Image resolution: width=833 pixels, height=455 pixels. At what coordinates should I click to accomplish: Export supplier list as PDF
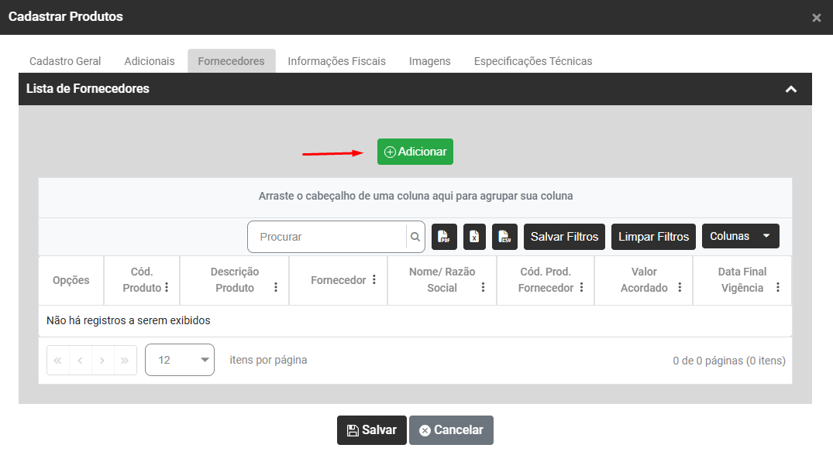(x=444, y=237)
